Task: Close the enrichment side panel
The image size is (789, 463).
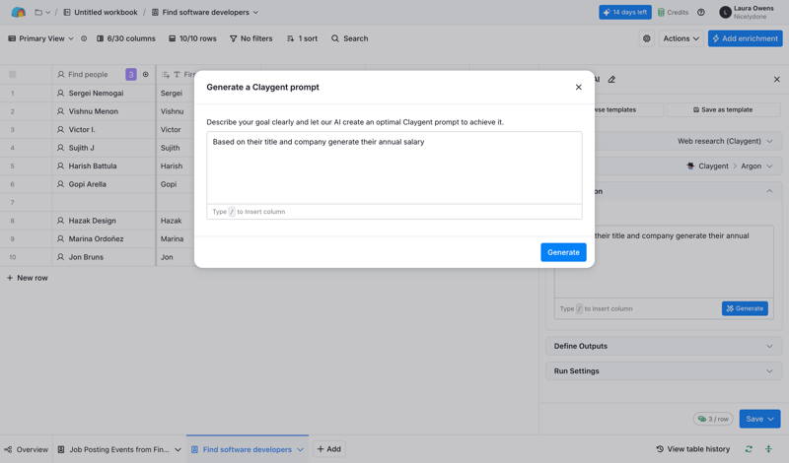Action: [x=776, y=80]
